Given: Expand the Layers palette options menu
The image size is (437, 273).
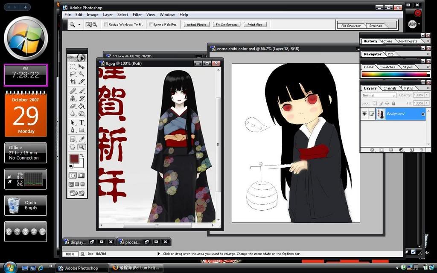Looking at the screenshot, I should point(428,88).
